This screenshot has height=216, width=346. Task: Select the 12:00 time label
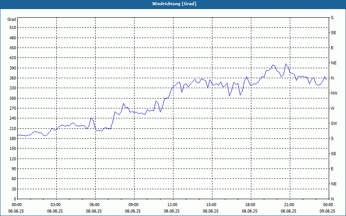173,204
